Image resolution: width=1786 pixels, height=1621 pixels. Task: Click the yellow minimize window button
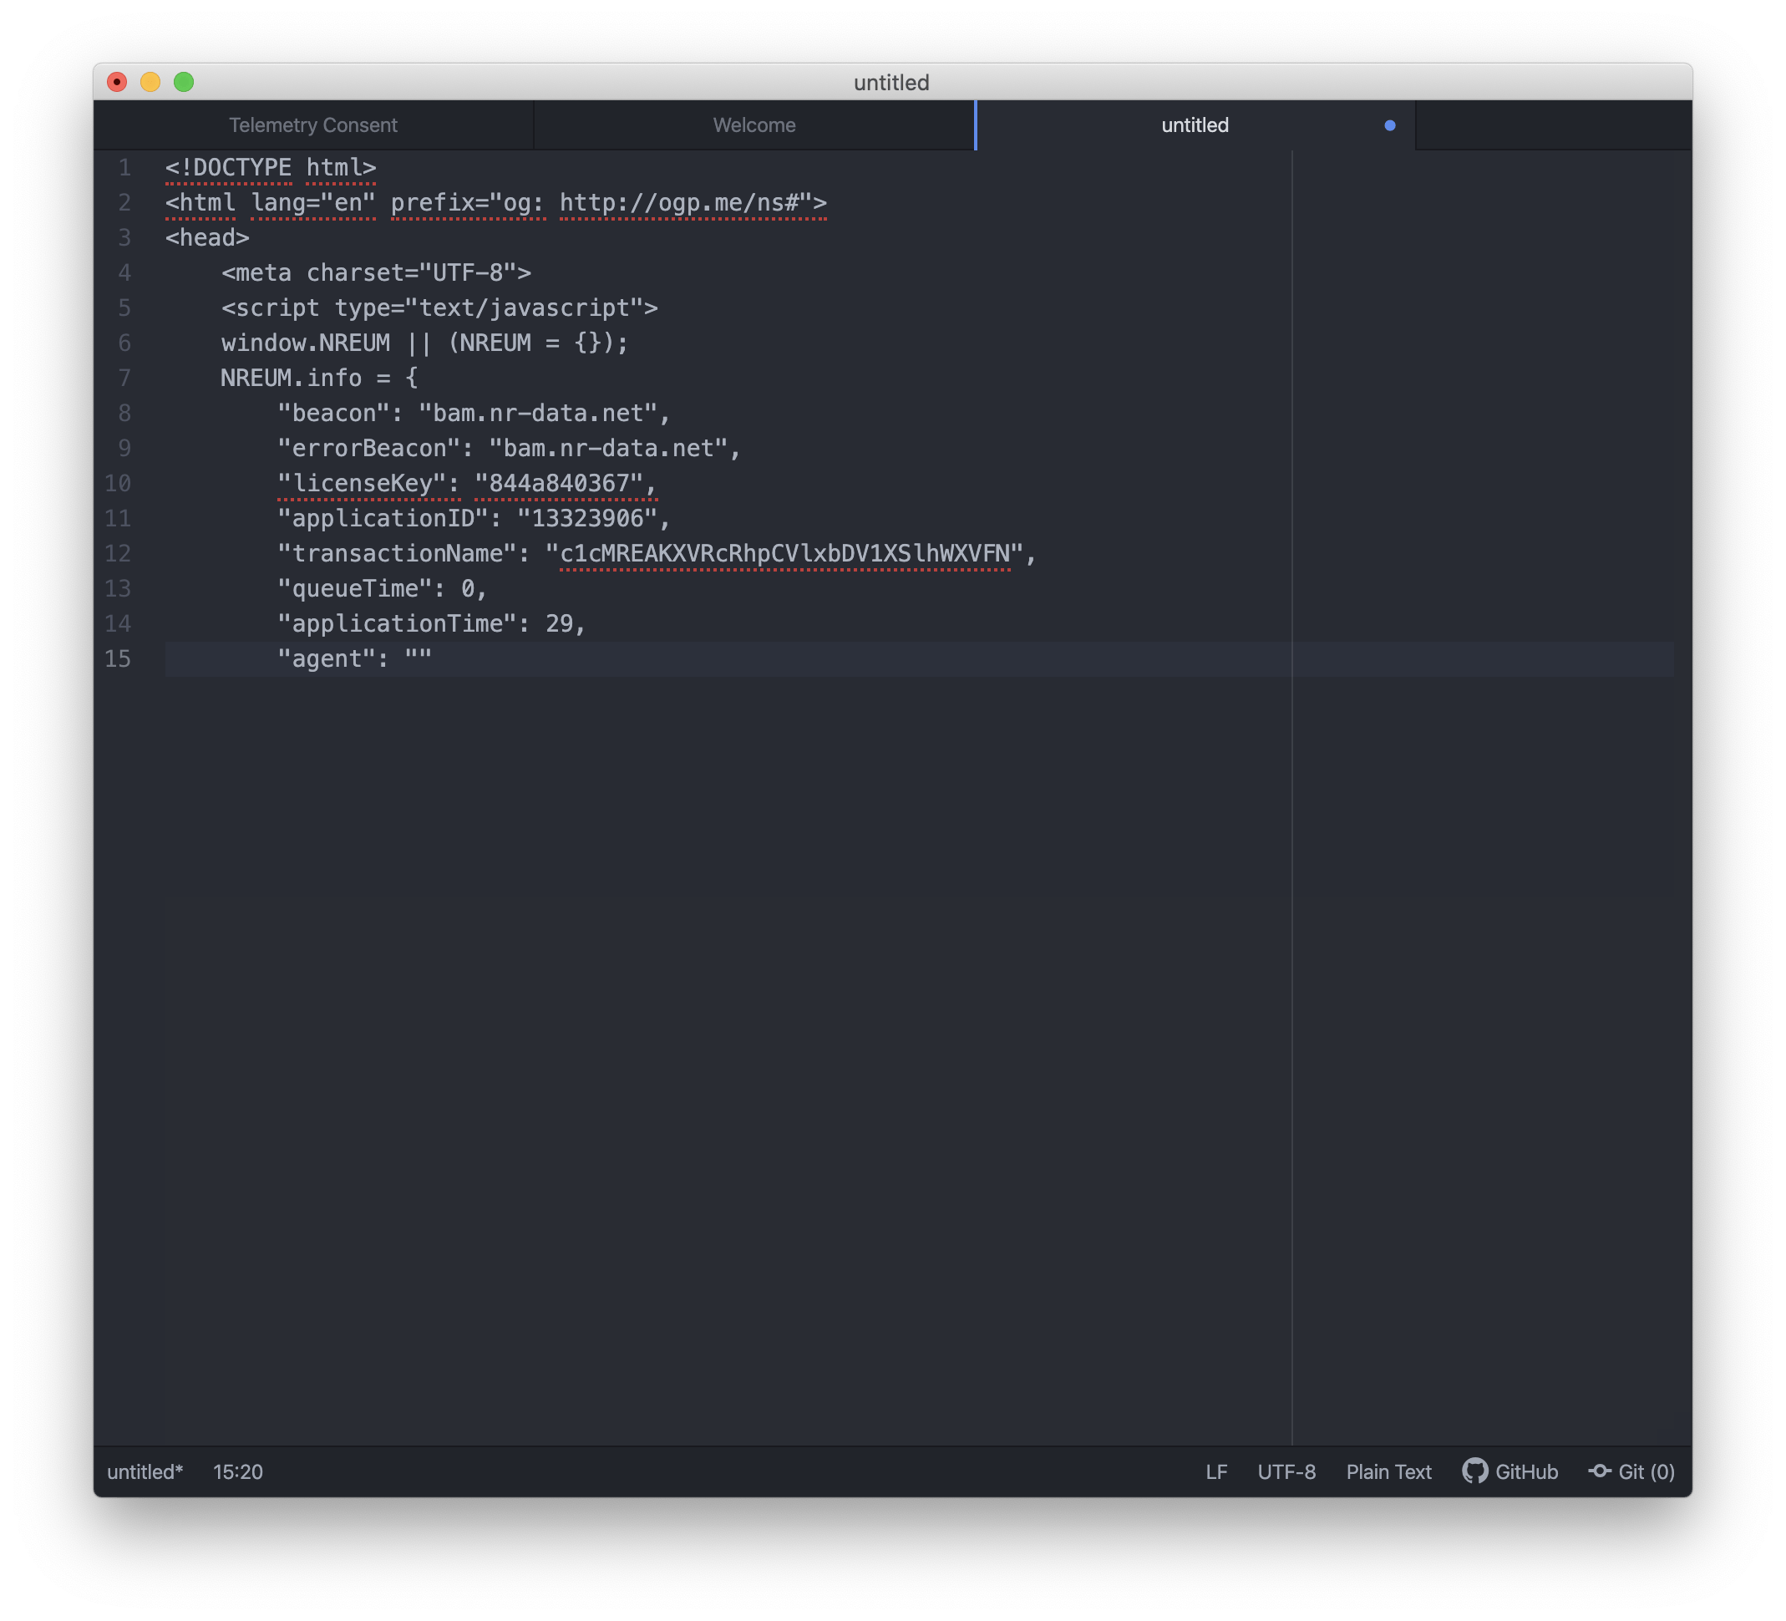[x=150, y=83]
